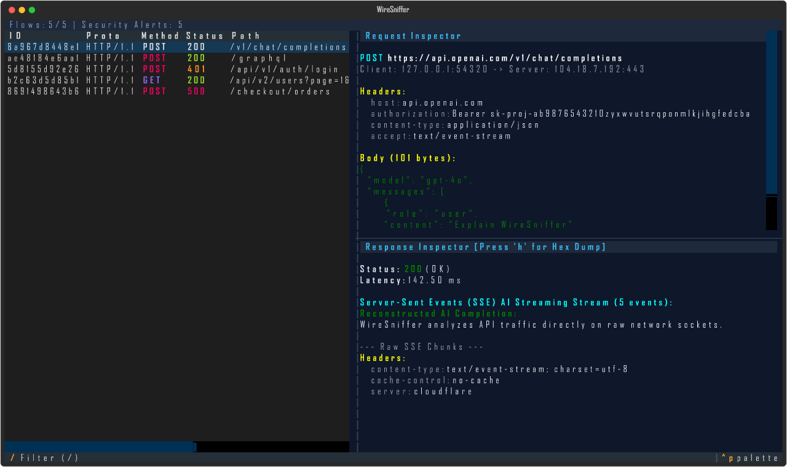Click the content-type: application/json request header
Screen dimensions: 787x467
pyautogui.click(x=455, y=125)
